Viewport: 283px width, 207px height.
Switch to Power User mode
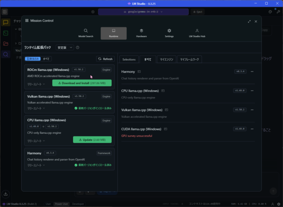pos(62,204)
